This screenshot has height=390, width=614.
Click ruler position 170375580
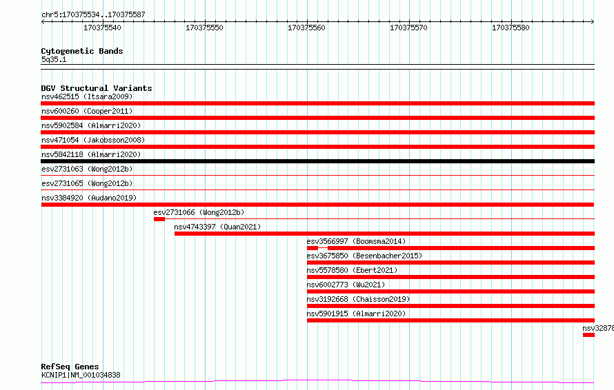pos(511,28)
